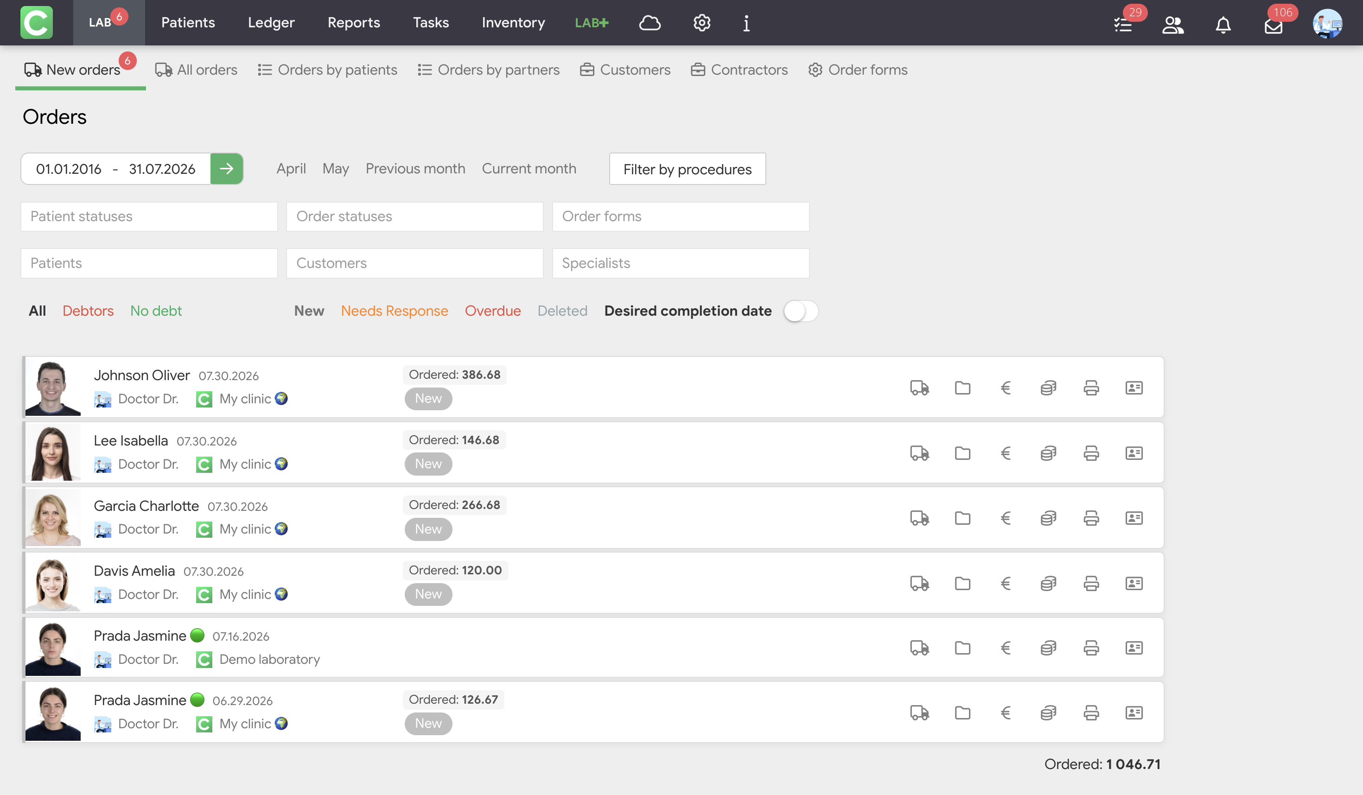Open Order forms filter dropdown
This screenshot has width=1363, height=795.
pos(681,216)
